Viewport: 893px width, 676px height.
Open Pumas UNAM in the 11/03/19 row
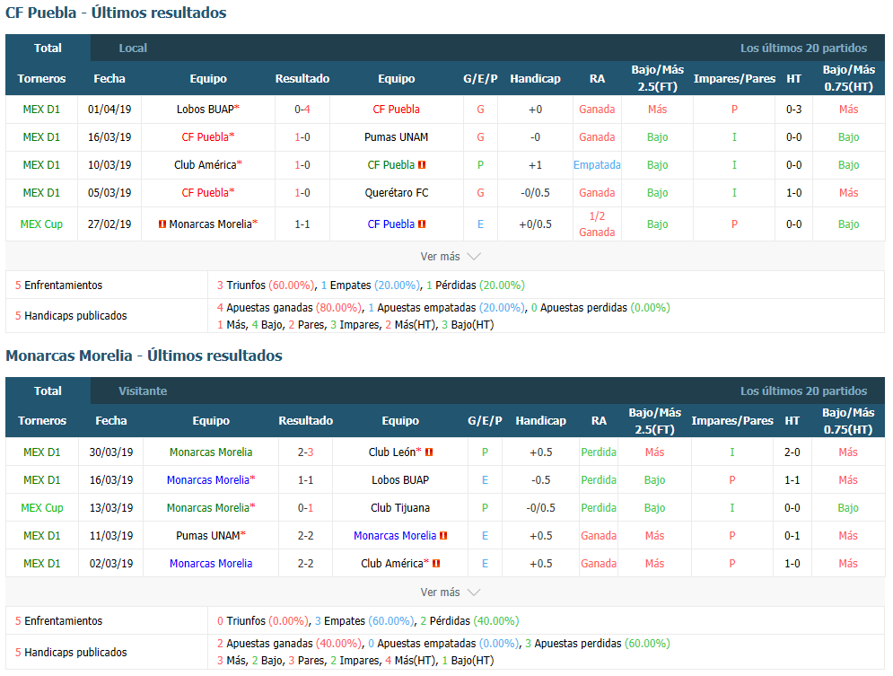tap(208, 536)
